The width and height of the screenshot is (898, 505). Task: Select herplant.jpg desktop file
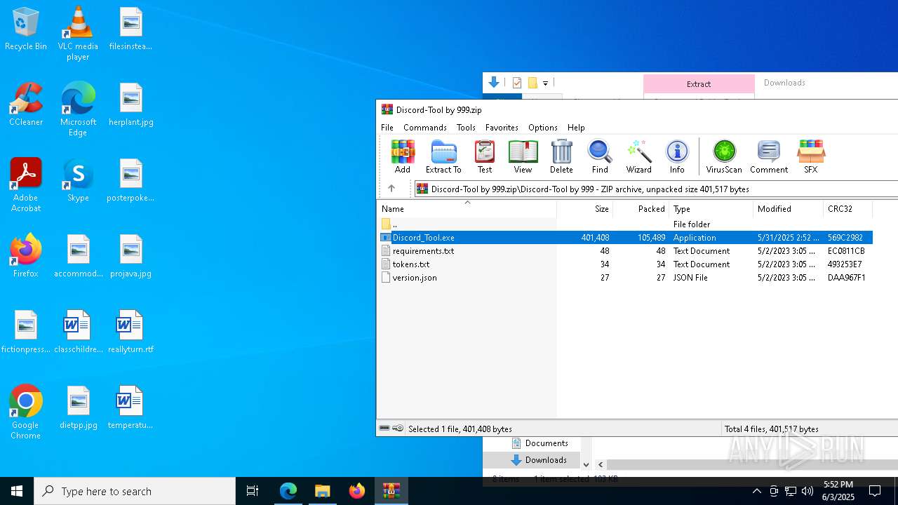tap(130, 105)
